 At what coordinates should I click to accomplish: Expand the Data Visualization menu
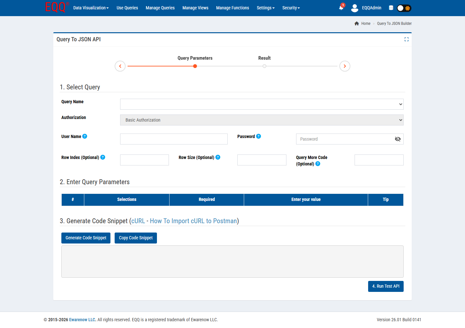tap(91, 8)
